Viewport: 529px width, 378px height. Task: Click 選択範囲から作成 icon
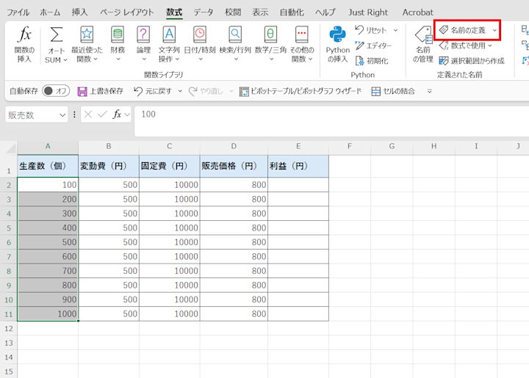[x=443, y=61]
